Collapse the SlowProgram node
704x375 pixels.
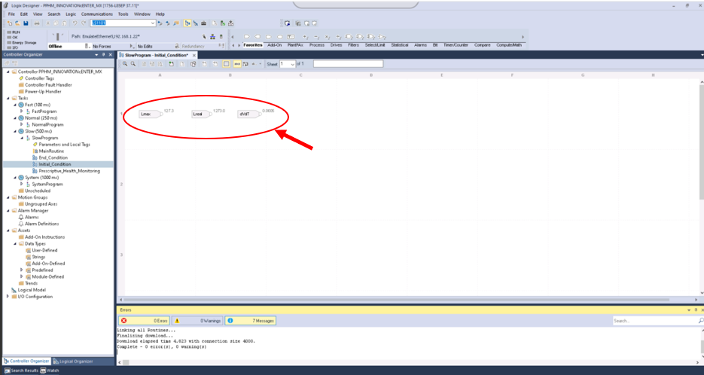pyautogui.click(x=22, y=138)
